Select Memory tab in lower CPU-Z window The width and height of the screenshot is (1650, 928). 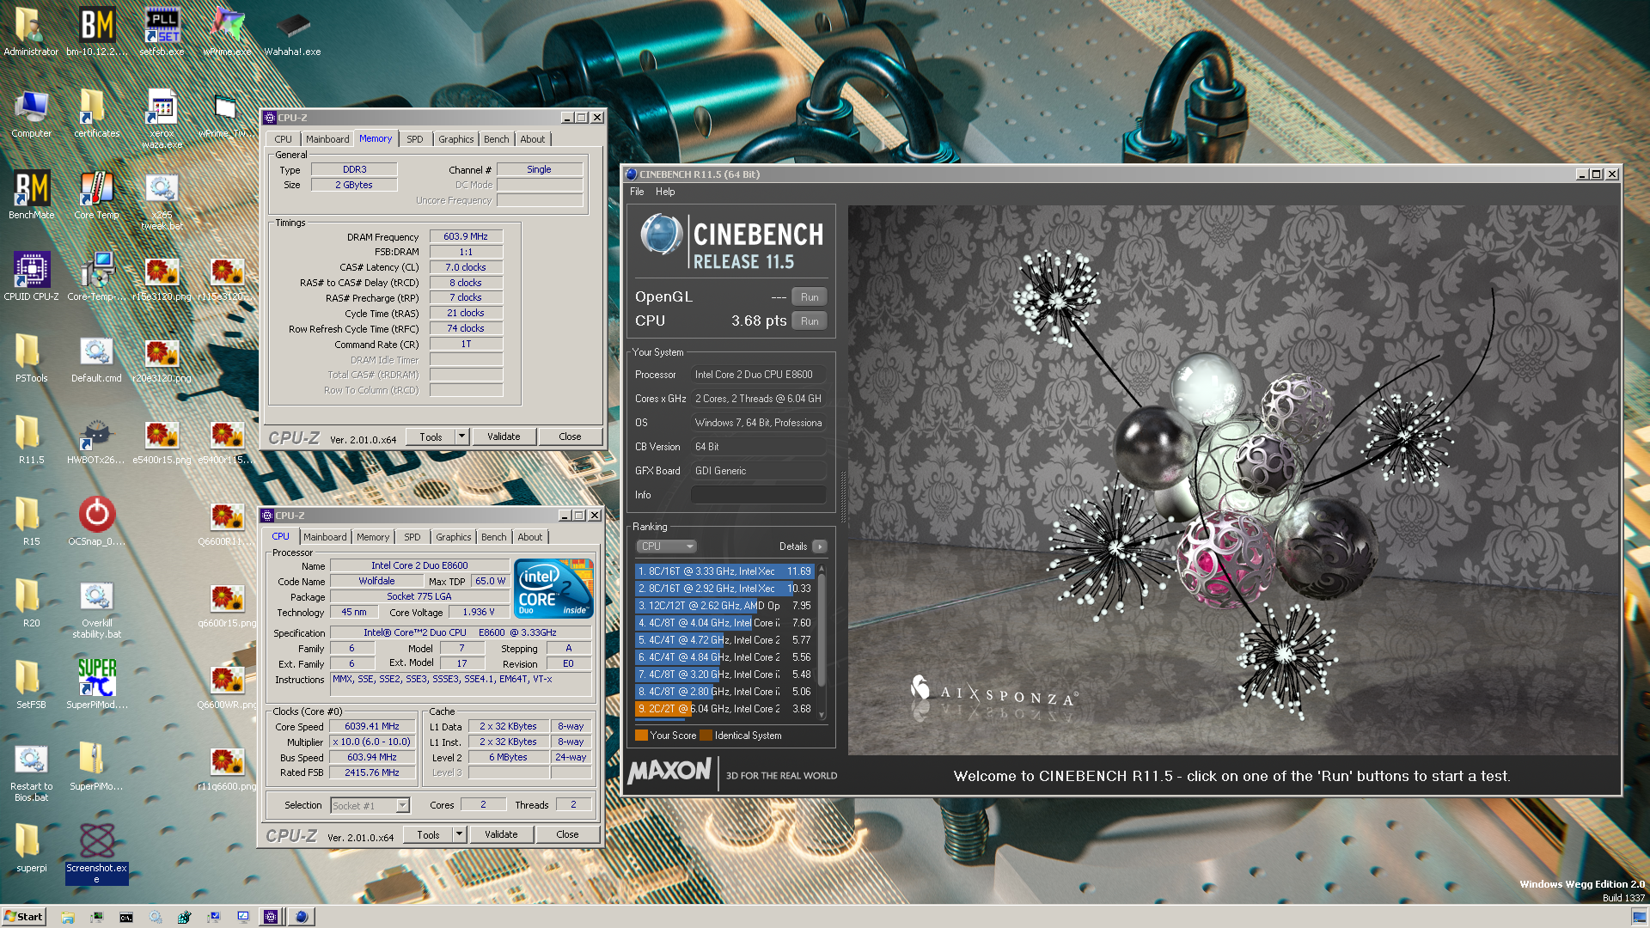(x=373, y=537)
